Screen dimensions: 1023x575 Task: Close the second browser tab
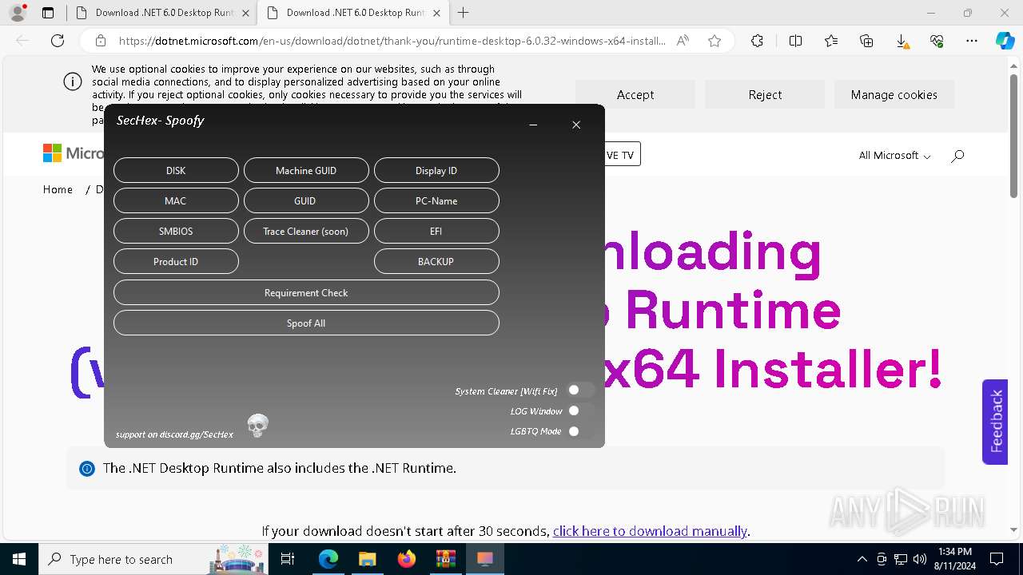coord(436,13)
